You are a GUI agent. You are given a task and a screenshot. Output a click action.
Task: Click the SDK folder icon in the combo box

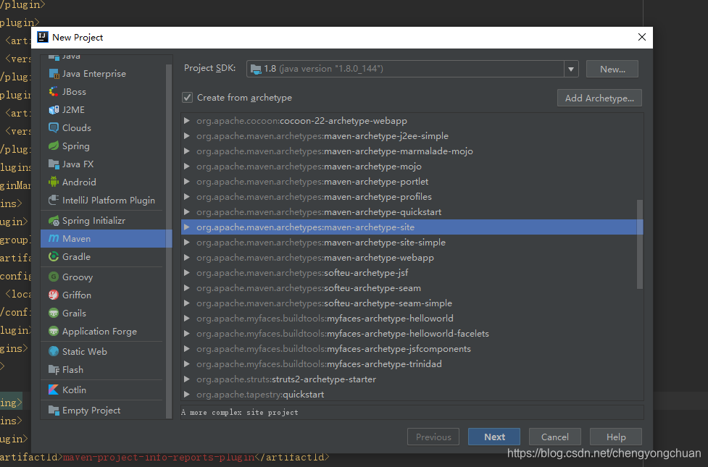256,69
